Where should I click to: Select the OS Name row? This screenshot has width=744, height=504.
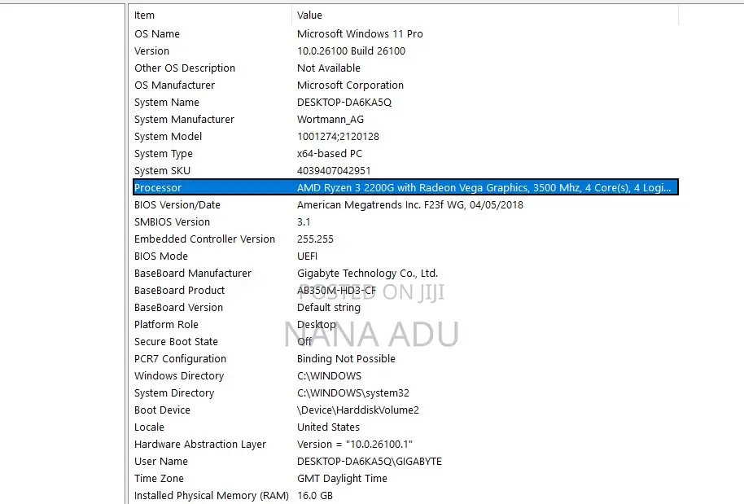point(405,34)
